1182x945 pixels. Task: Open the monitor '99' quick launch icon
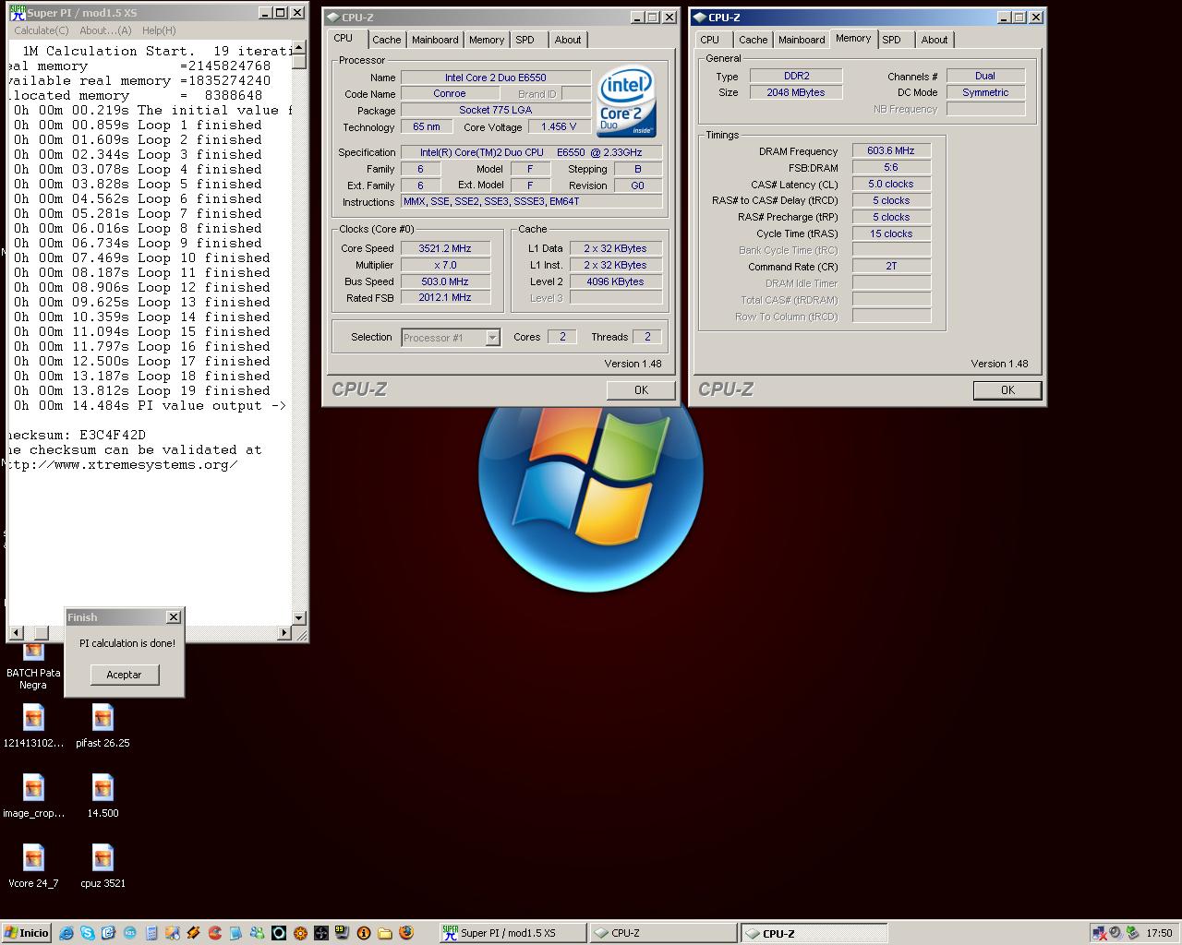click(342, 933)
